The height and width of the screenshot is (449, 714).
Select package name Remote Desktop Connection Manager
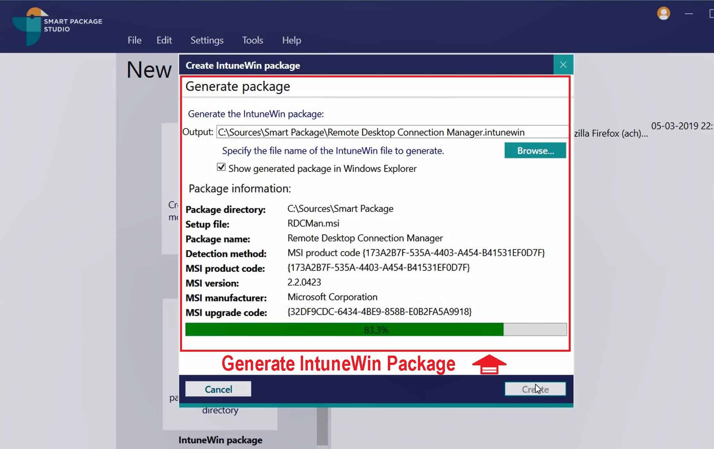365,238
